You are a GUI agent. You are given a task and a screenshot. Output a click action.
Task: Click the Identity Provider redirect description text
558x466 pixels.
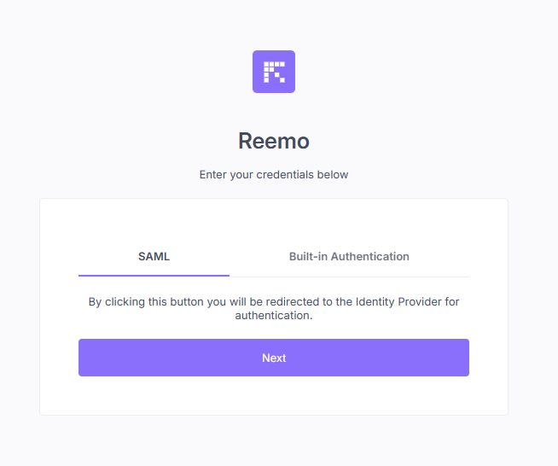click(x=274, y=309)
